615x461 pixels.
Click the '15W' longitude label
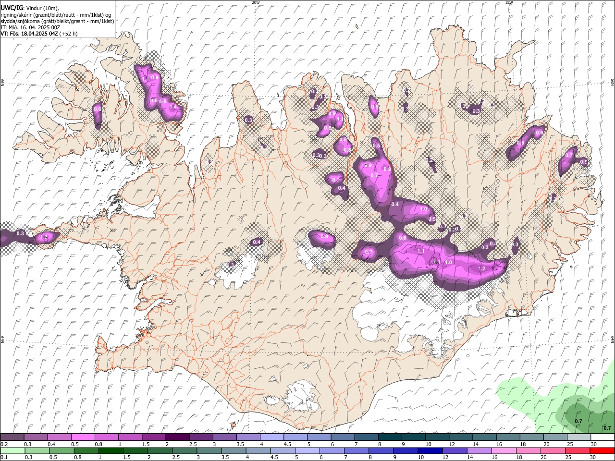(509, 2)
